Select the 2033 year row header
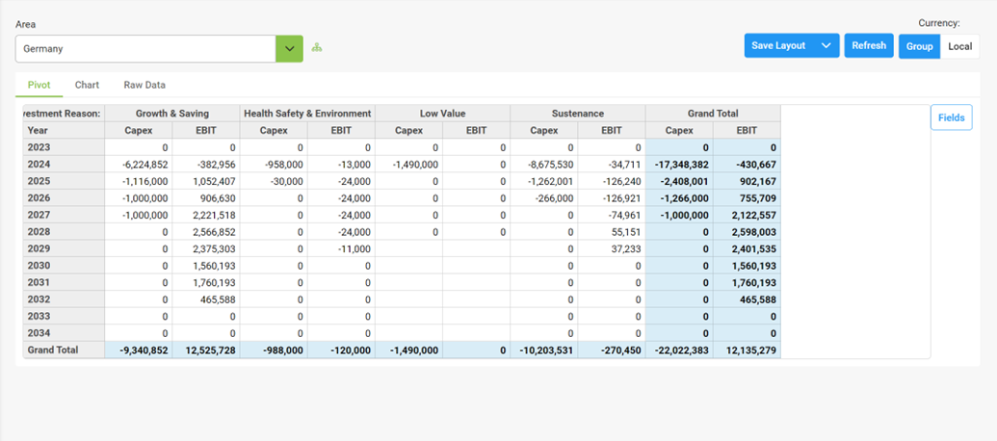This screenshot has height=441, width=997. [64, 316]
